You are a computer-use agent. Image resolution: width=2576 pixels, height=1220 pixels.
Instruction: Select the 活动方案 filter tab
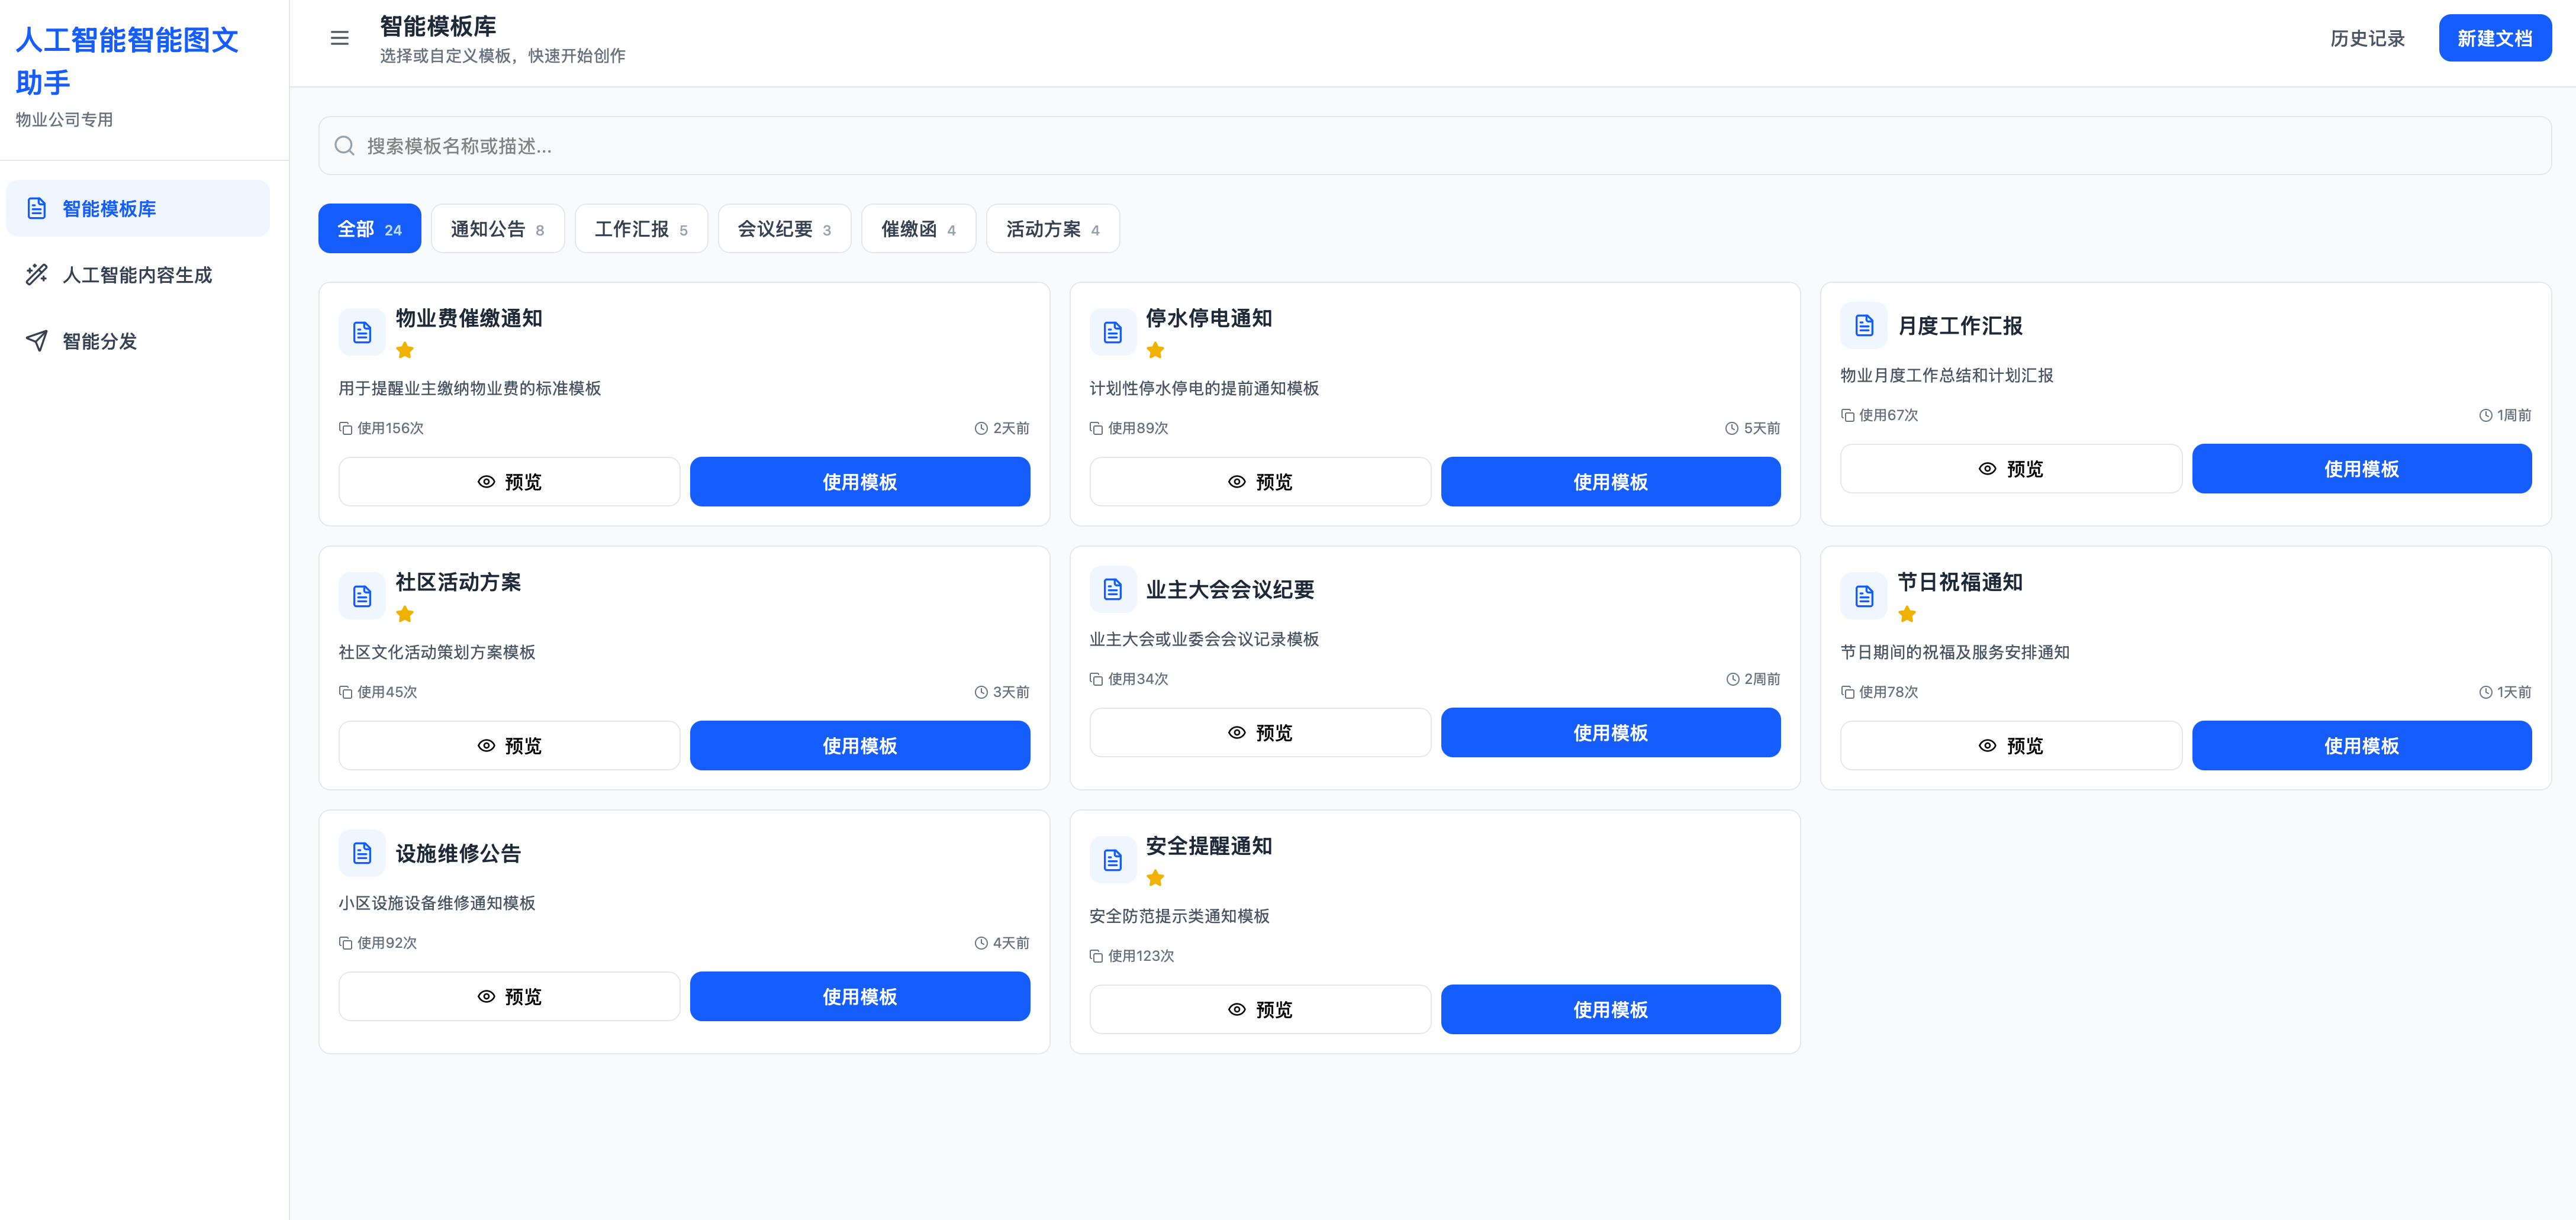(x=1053, y=229)
